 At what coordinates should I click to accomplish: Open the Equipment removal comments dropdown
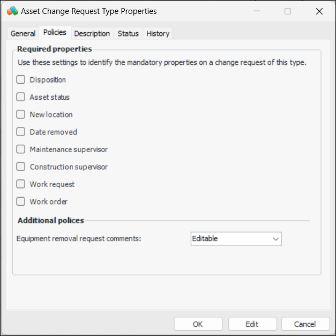pyautogui.click(x=236, y=238)
